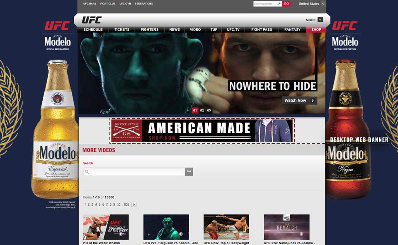Play the Khabib Knockout of the Week video

tap(105, 227)
